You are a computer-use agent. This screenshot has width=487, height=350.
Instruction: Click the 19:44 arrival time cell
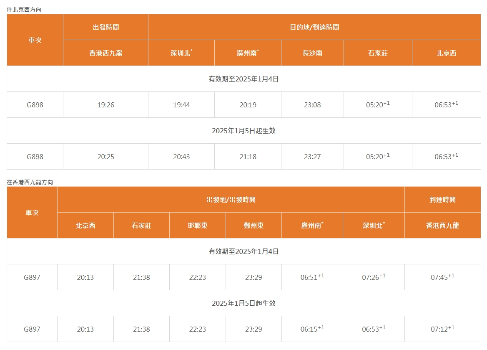[x=181, y=105]
